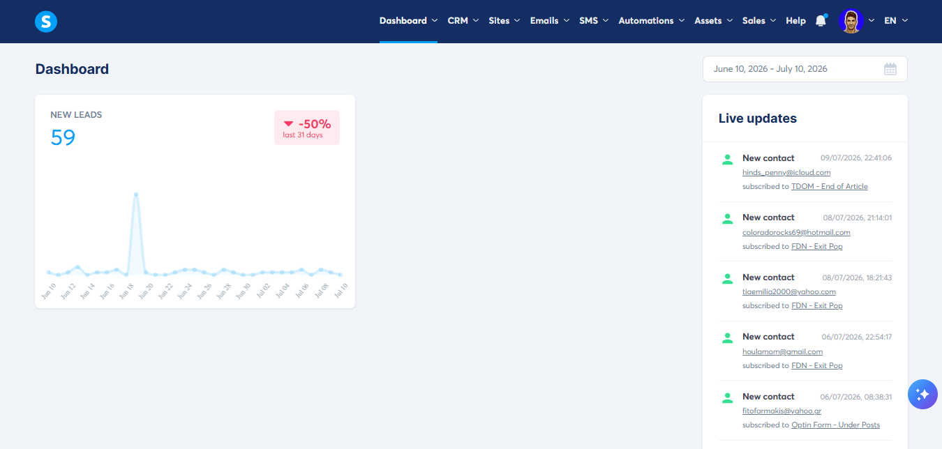Expand the chevron next to Assets
This screenshot has height=449, width=942.
click(x=729, y=21)
